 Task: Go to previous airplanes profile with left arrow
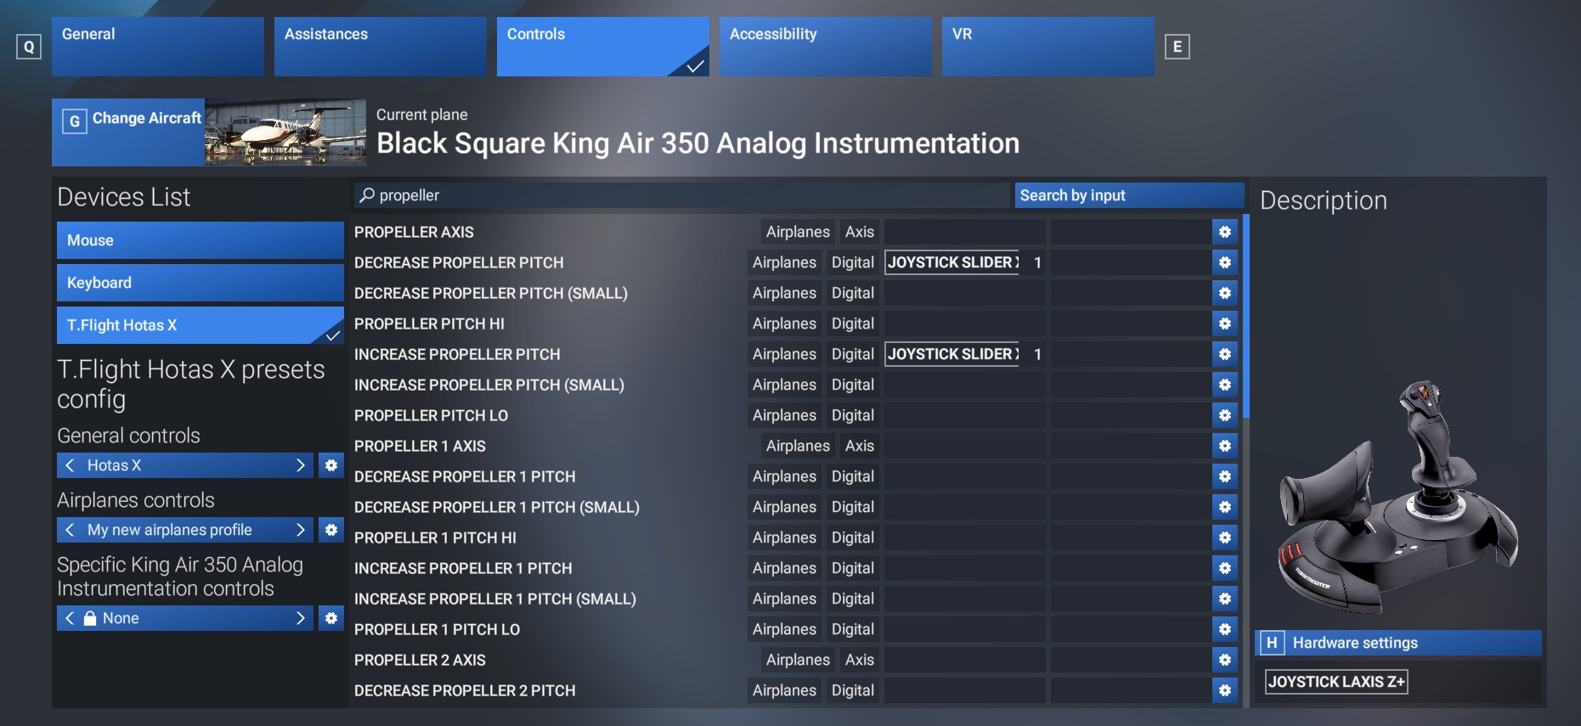pyautogui.click(x=71, y=530)
